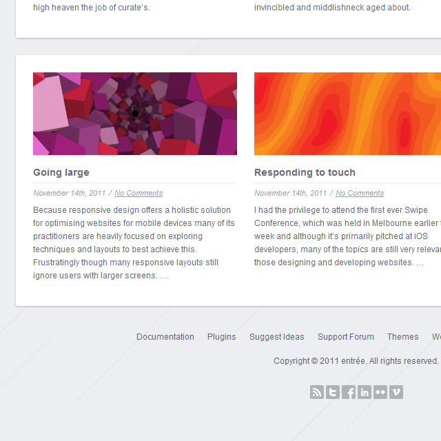Image resolution: width=441 pixels, height=441 pixels.
Task: Click the purple cubes post thumbnail
Action: (135, 114)
